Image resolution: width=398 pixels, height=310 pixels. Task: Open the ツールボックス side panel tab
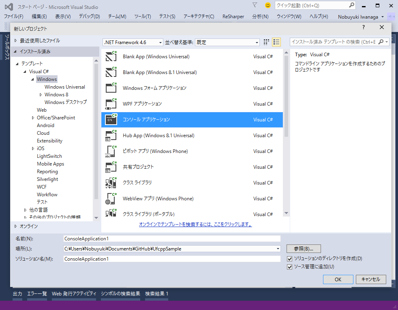click(x=7, y=47)
